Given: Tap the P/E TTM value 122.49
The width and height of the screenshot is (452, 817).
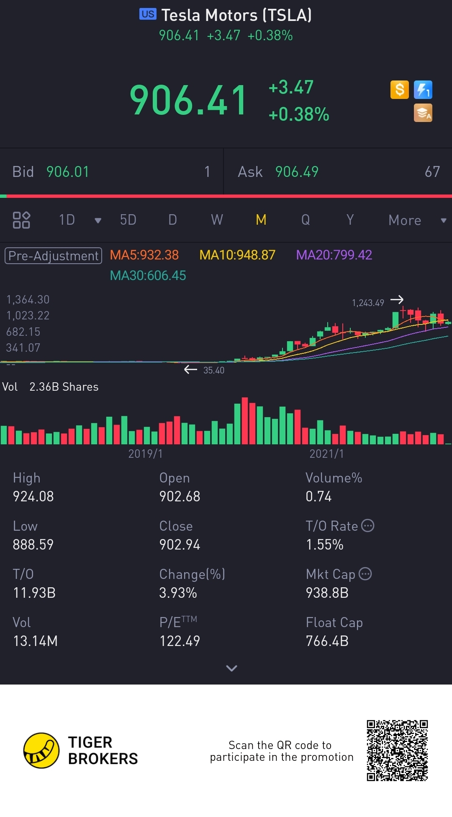Looking at the screenshot, I should tap(180, 641).
